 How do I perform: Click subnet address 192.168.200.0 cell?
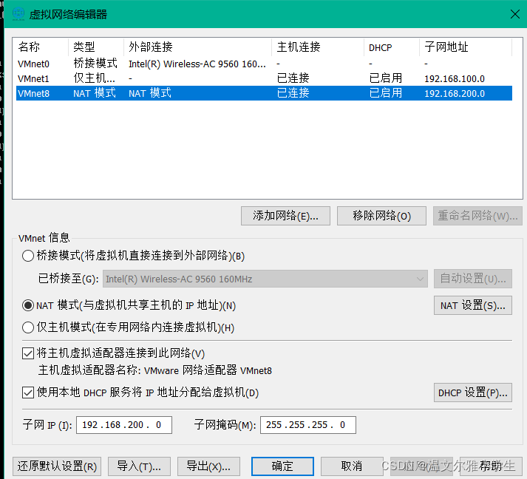[x=455, y=93]
